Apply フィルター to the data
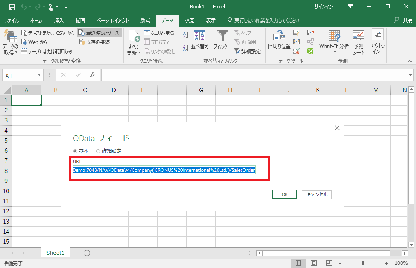 [x=222, y=40]
